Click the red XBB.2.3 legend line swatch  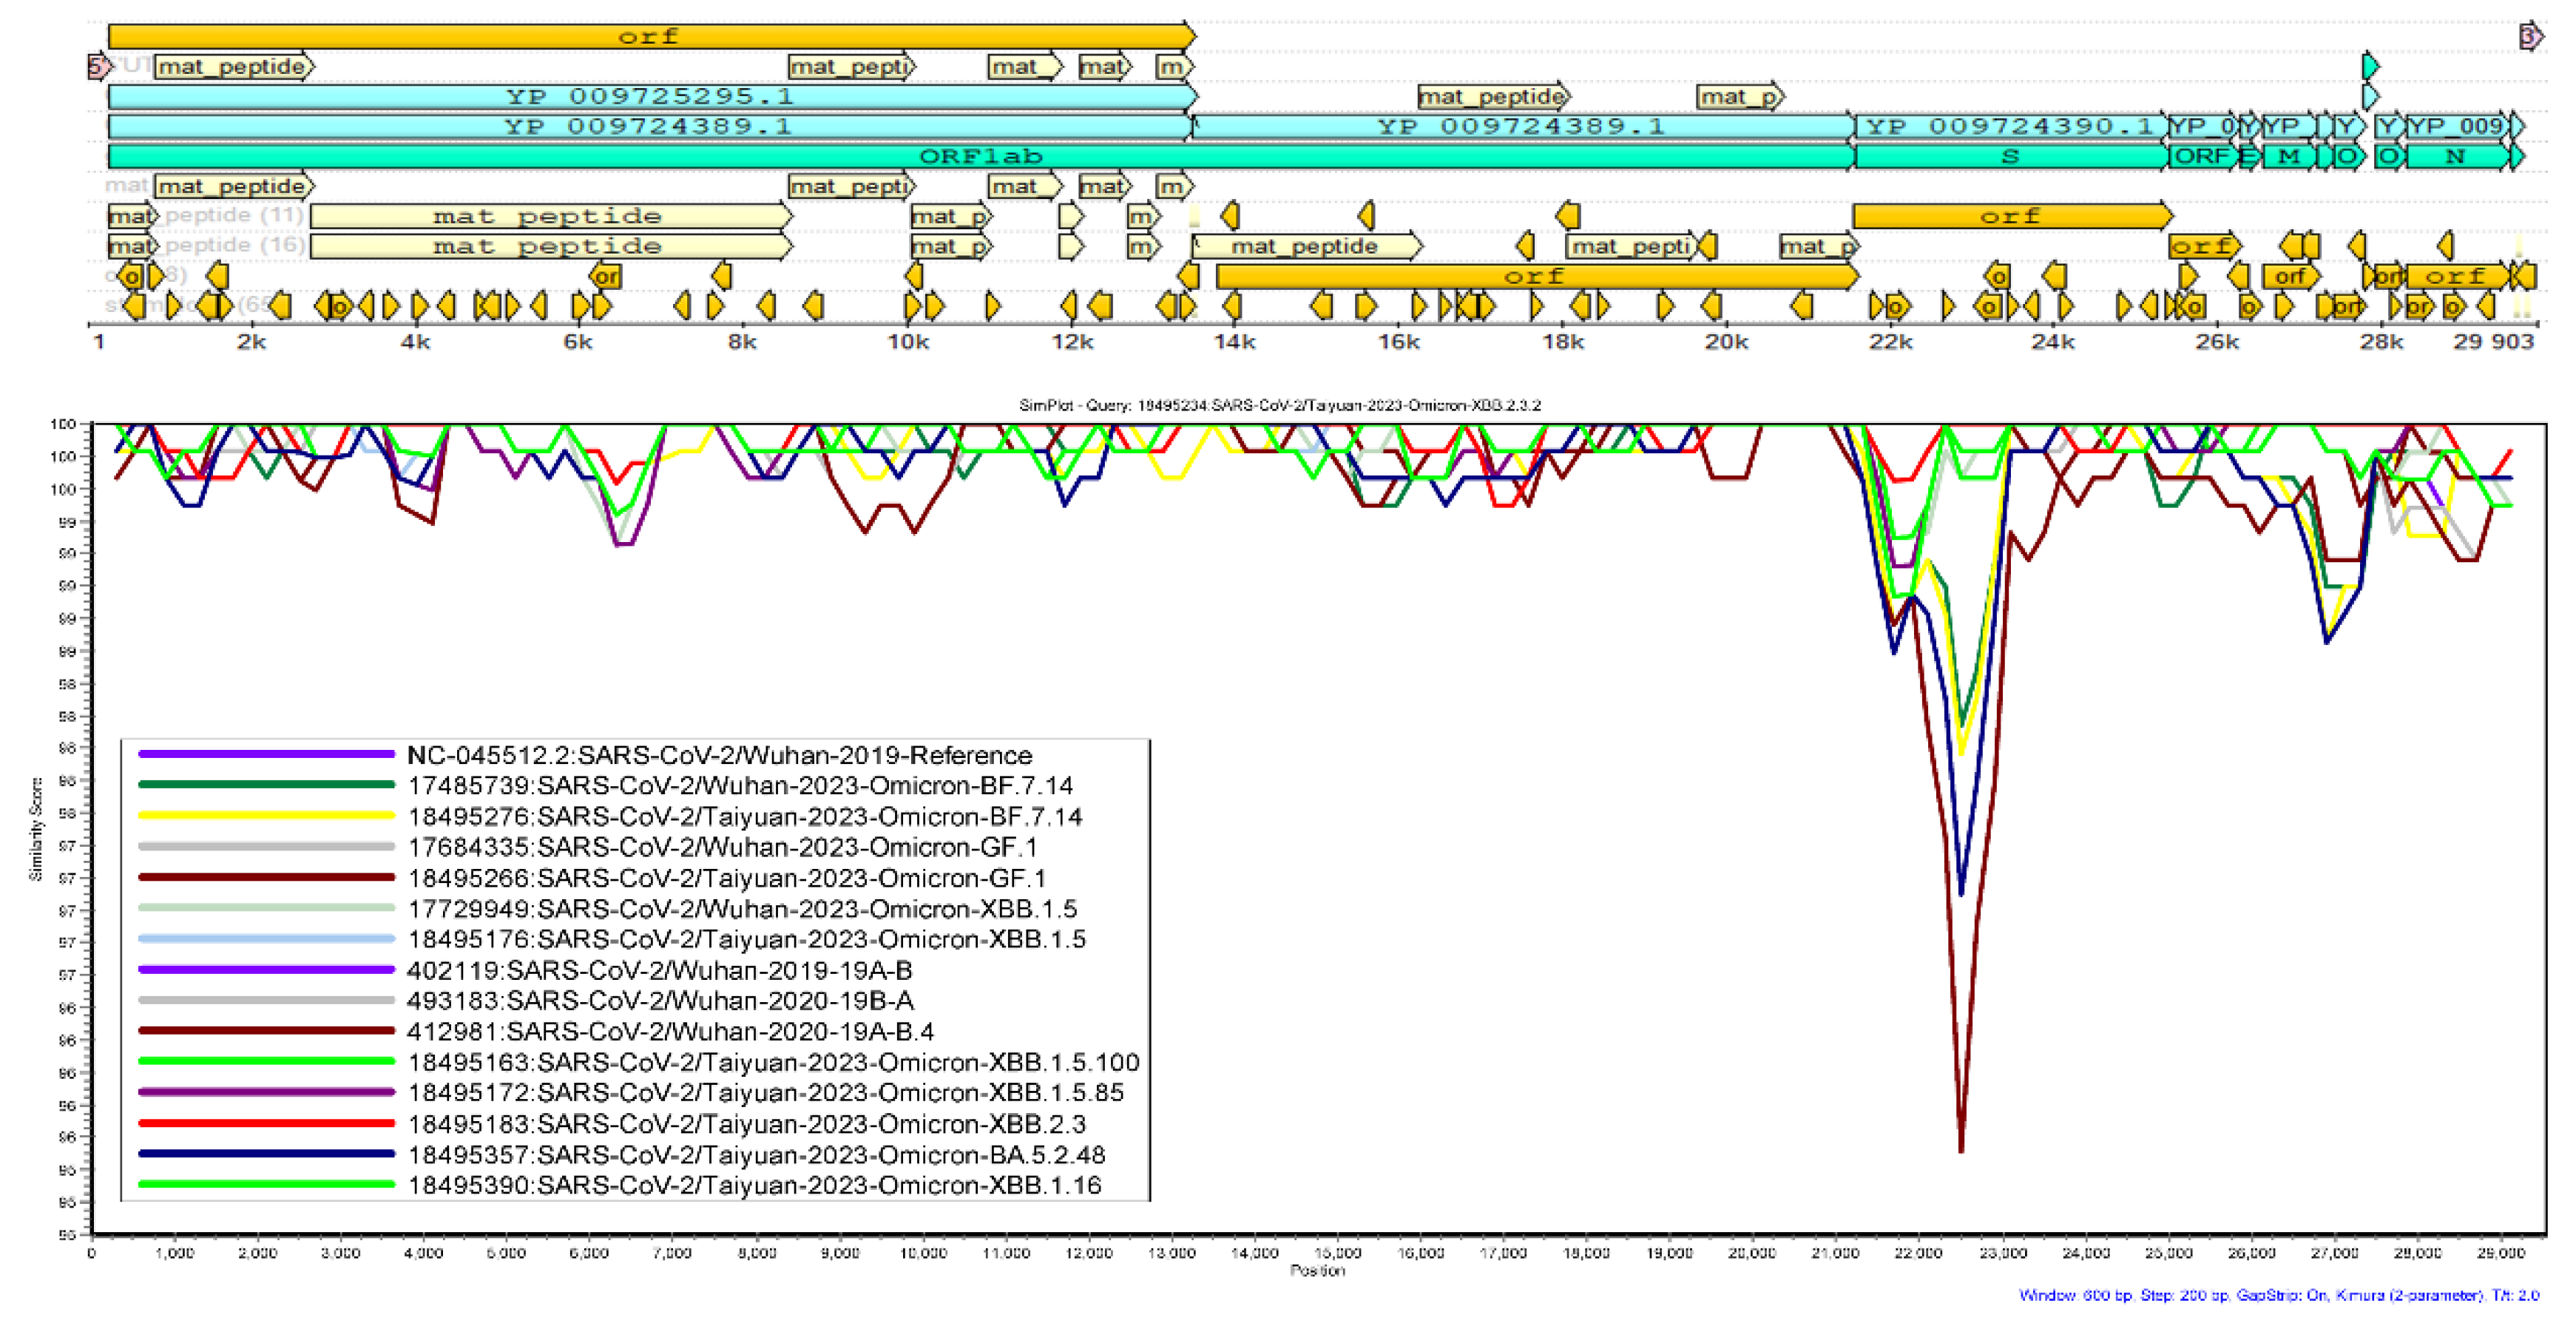(x=266, y=1123)
